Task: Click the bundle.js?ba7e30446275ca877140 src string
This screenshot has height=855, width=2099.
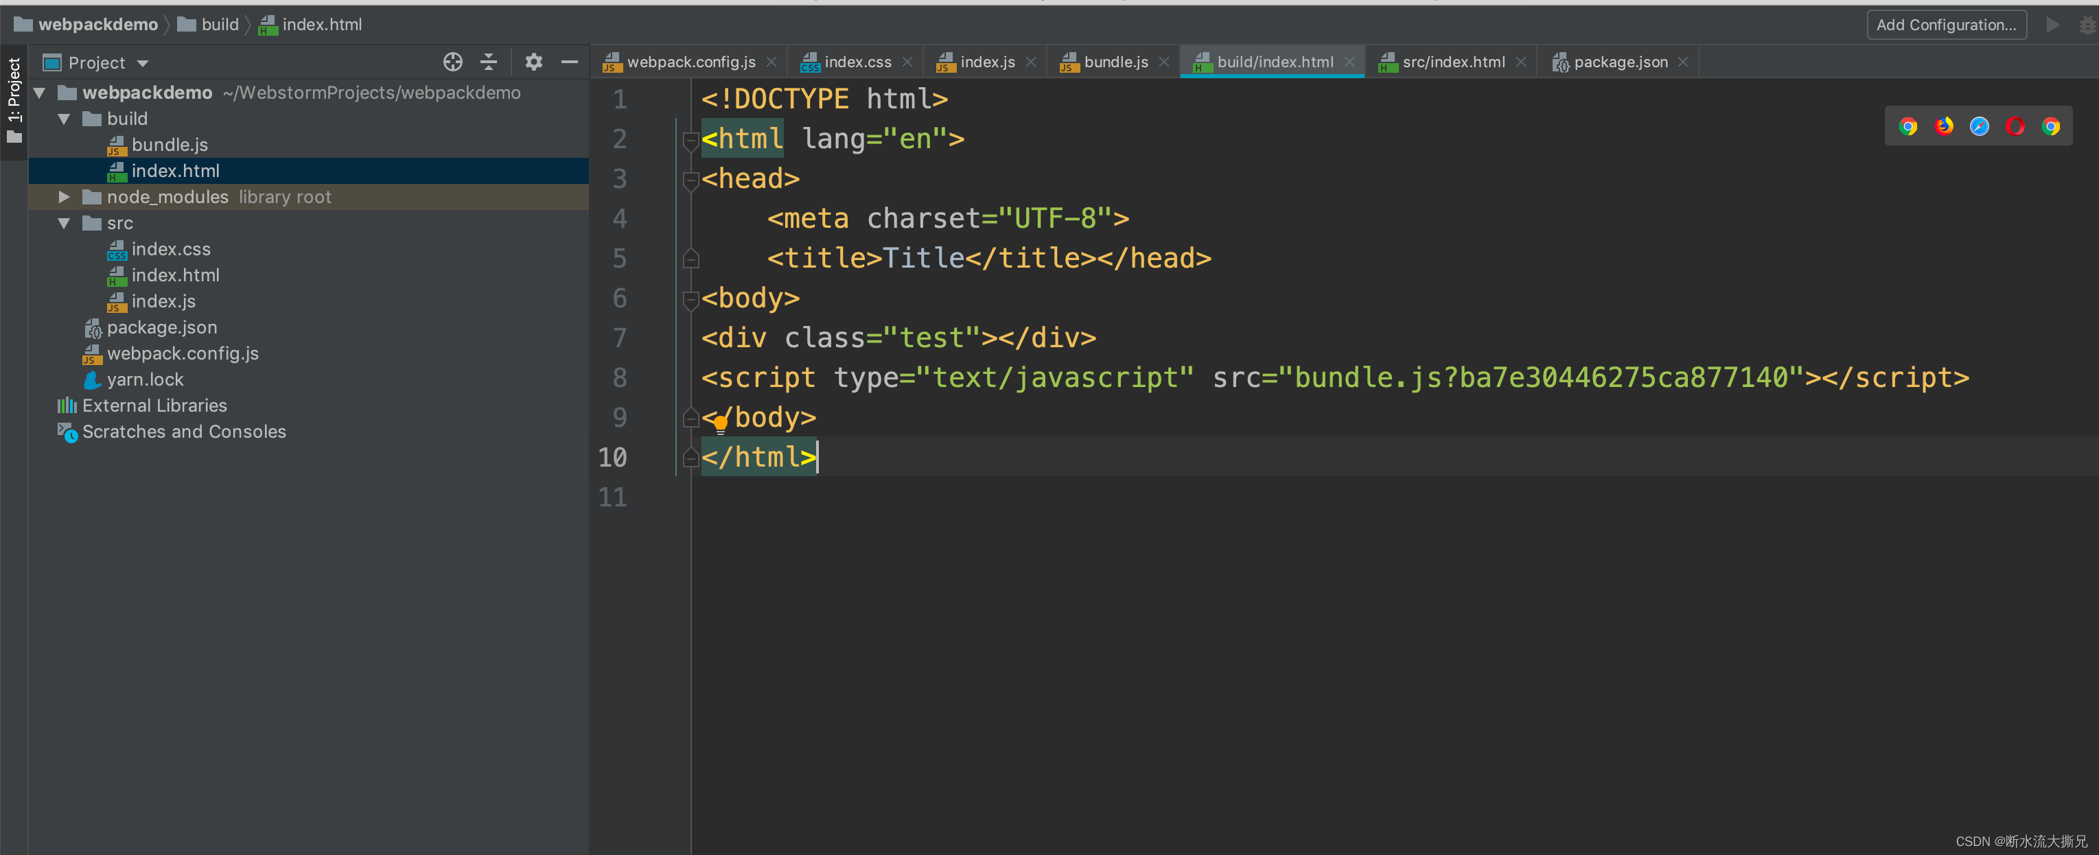Action: (x=1541, y=378)
